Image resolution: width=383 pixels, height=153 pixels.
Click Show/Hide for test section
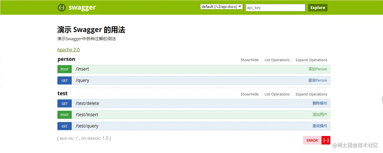[x=250, y=94]
